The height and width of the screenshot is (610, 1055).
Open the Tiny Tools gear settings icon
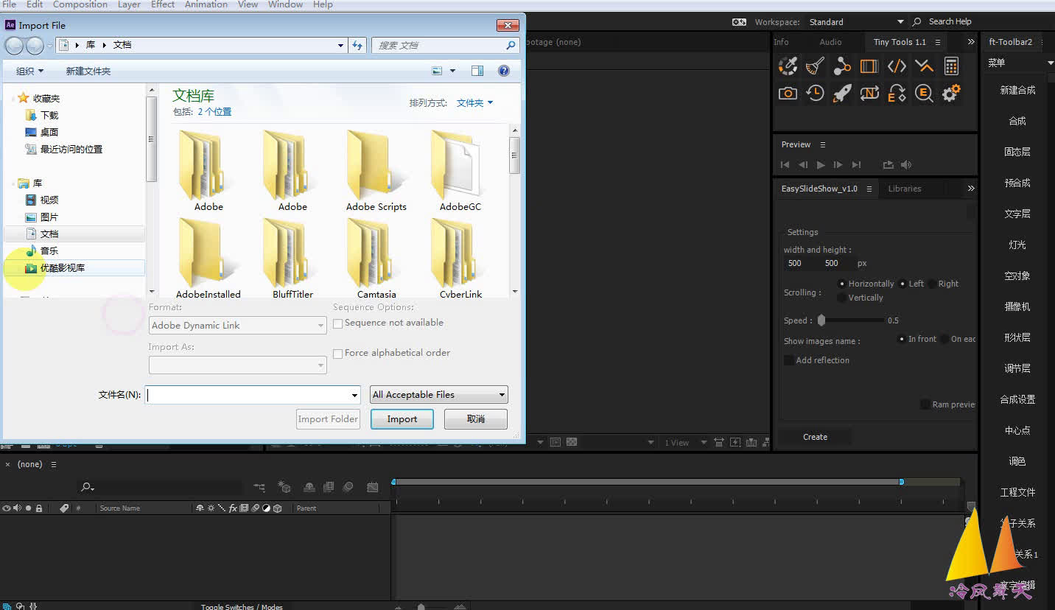[x=951, y=94]
